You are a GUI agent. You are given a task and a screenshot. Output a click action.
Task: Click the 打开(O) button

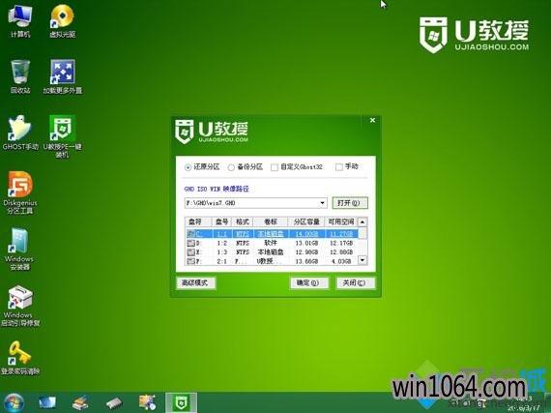pos(350,203)
